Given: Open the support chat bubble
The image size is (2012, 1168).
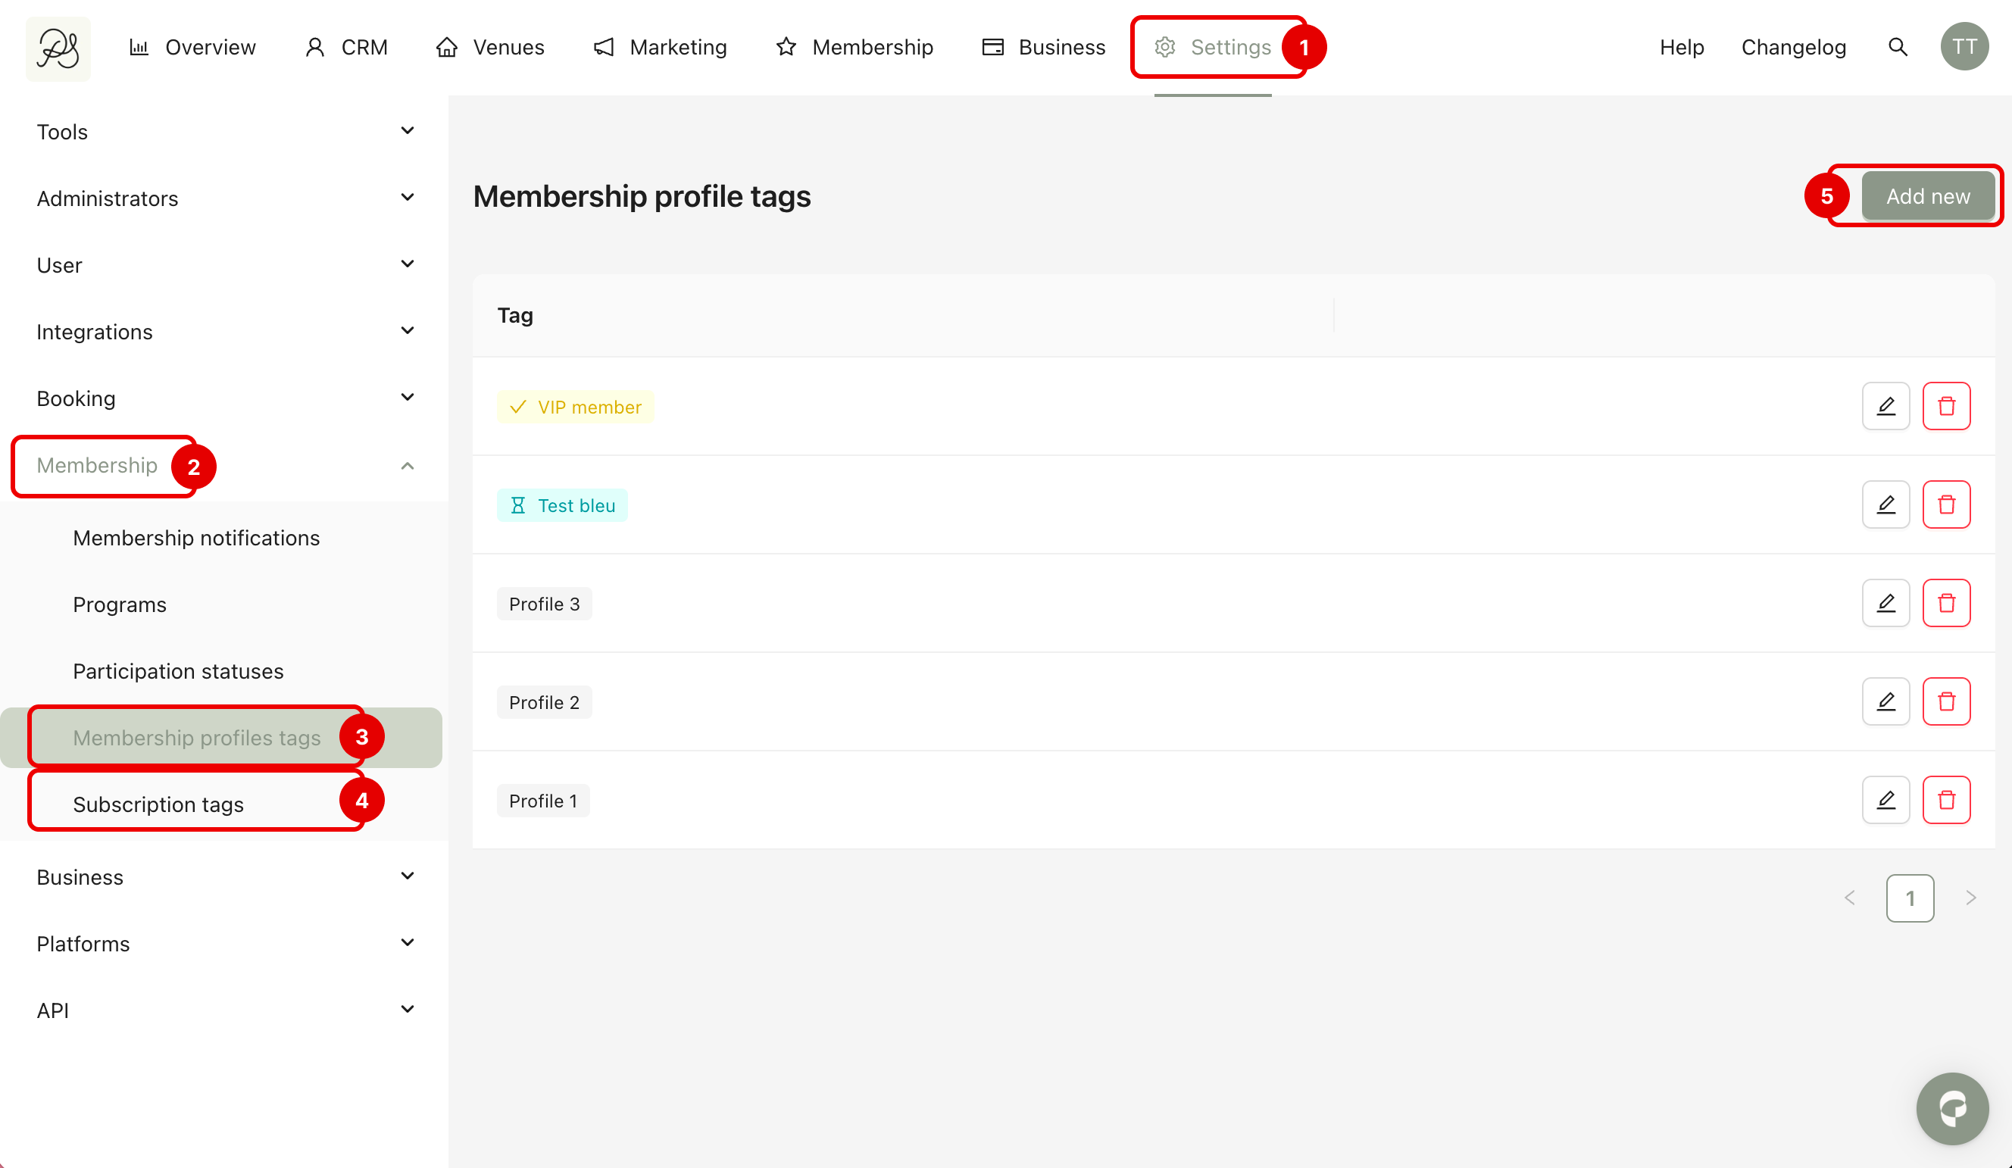Looking at the screenshot, I should 1951,1107.
